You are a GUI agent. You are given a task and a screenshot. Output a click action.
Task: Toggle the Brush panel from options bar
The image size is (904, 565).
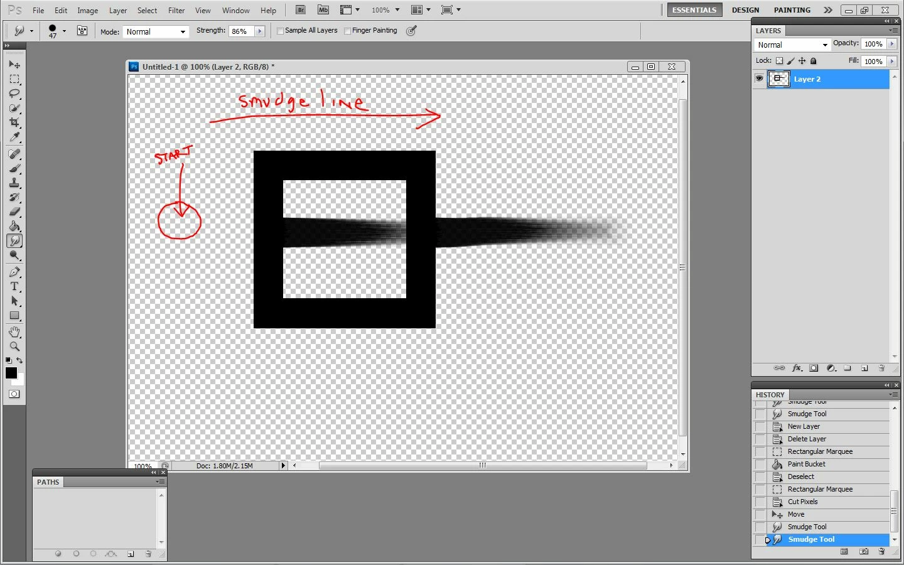[82, 31]
